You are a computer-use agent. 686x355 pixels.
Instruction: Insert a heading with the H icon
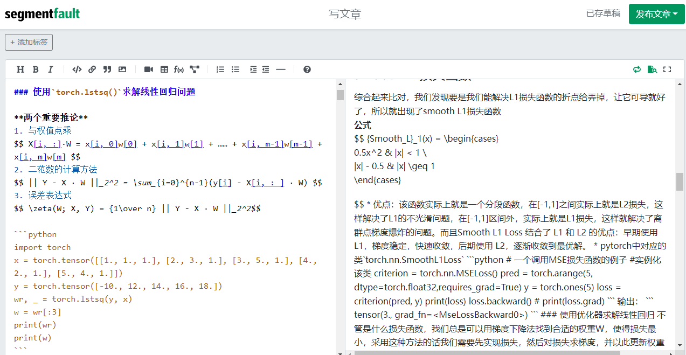20,69
